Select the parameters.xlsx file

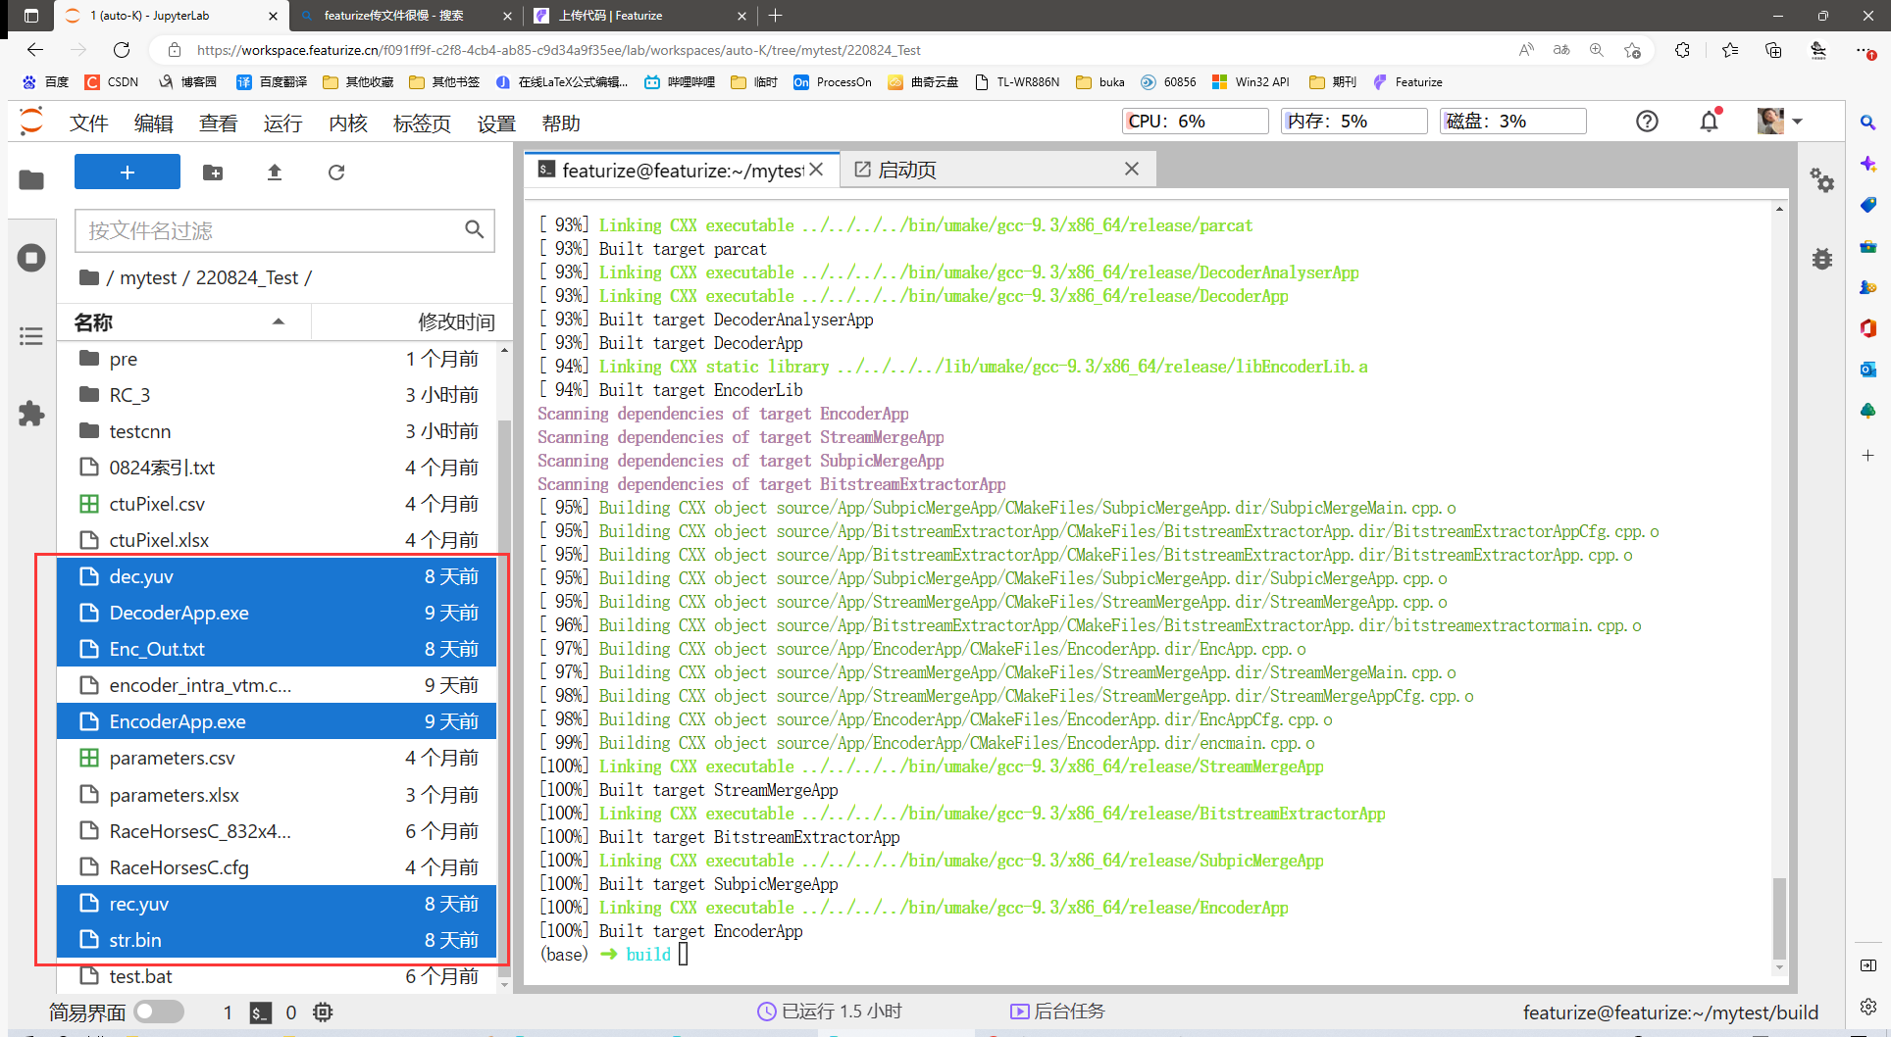[279, 795]
